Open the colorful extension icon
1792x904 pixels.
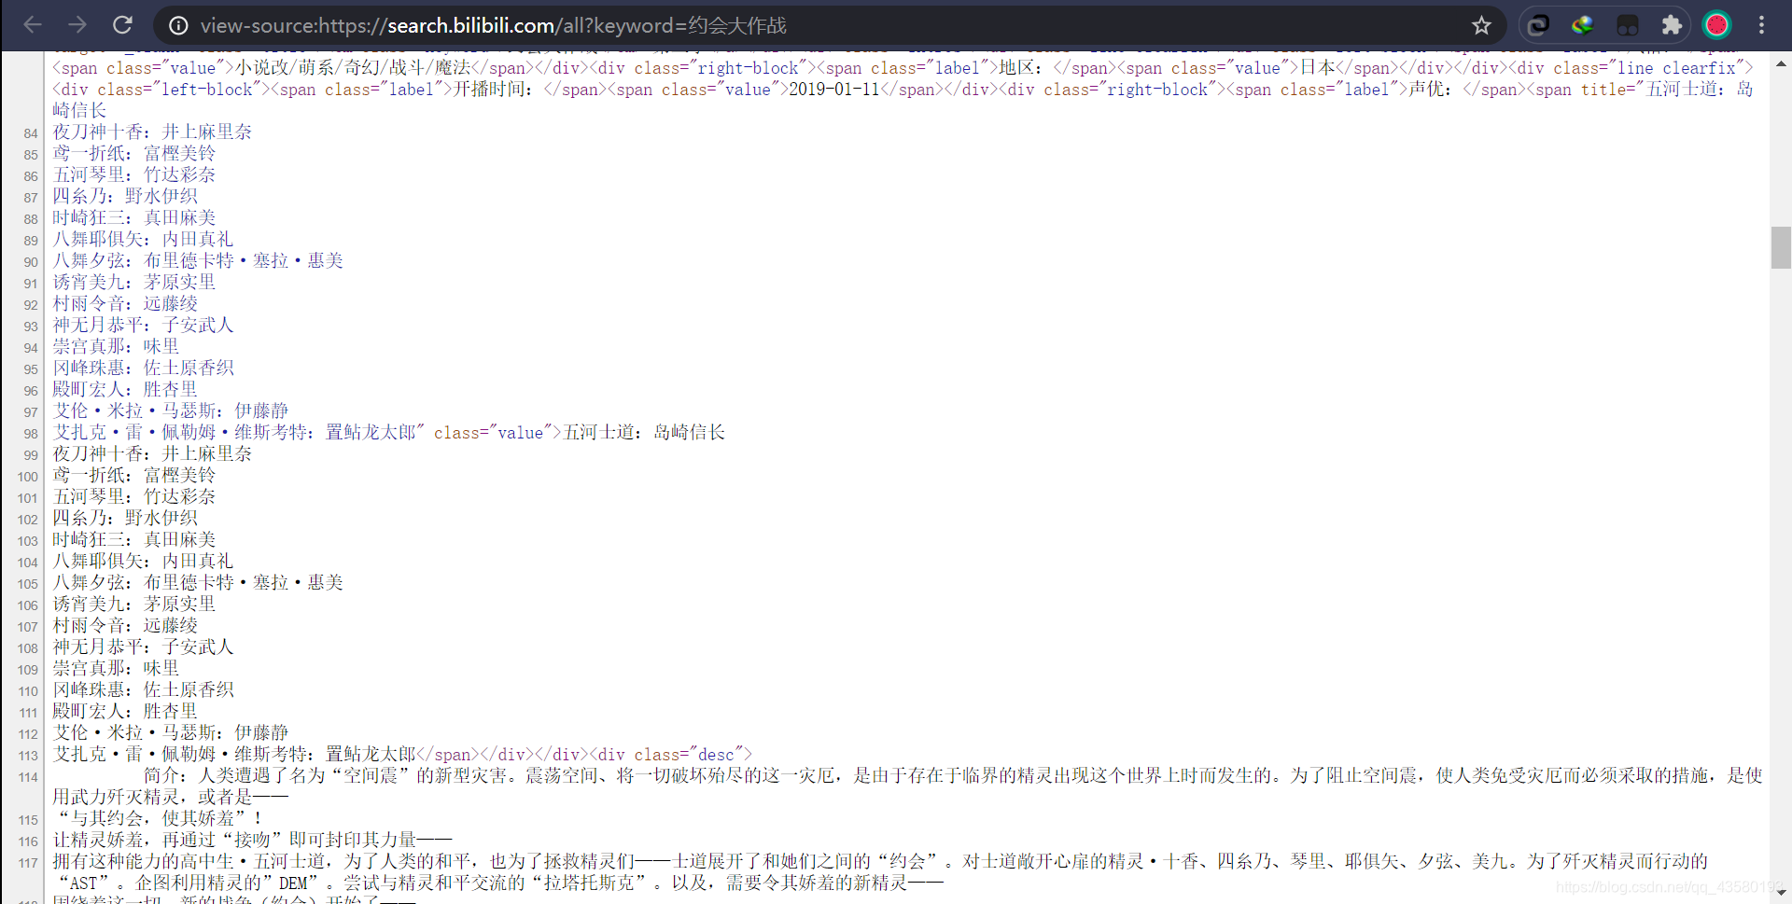click(1583, 25)
